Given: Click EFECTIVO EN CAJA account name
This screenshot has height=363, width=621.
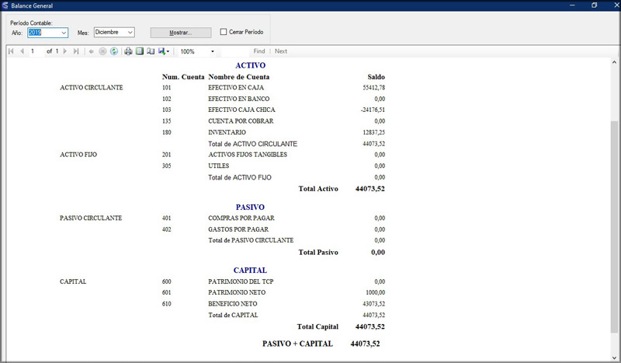Looking at the screenshot, I should pos(236,87).
